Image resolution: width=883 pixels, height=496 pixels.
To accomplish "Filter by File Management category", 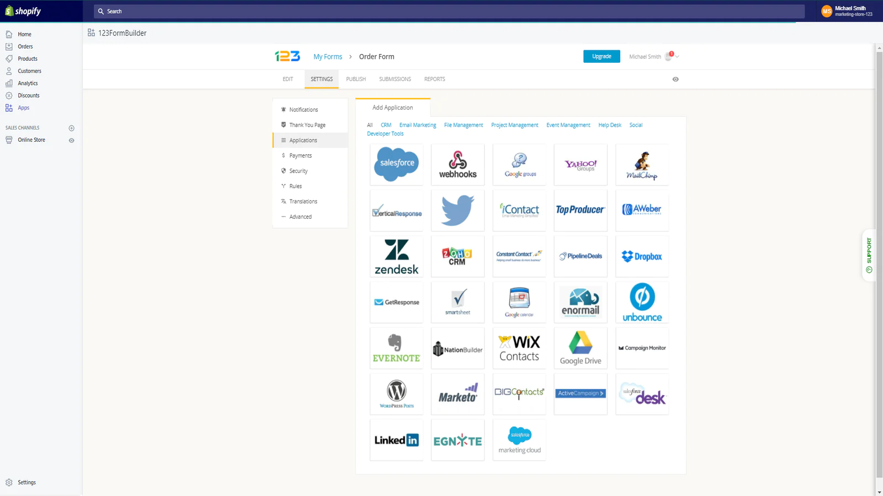I will coord(464,125).
